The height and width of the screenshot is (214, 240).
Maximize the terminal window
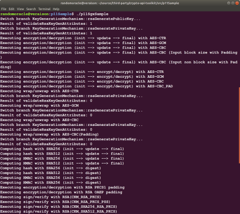[x=233, y=3]
